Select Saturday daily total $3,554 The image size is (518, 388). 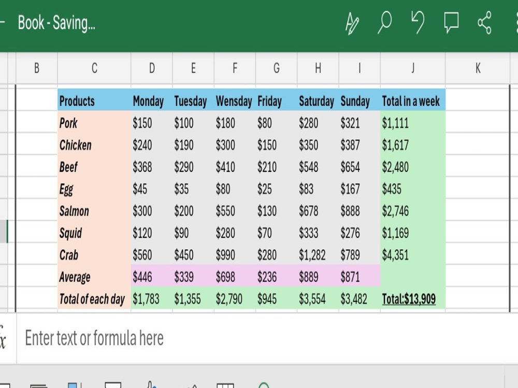(318, 299)
